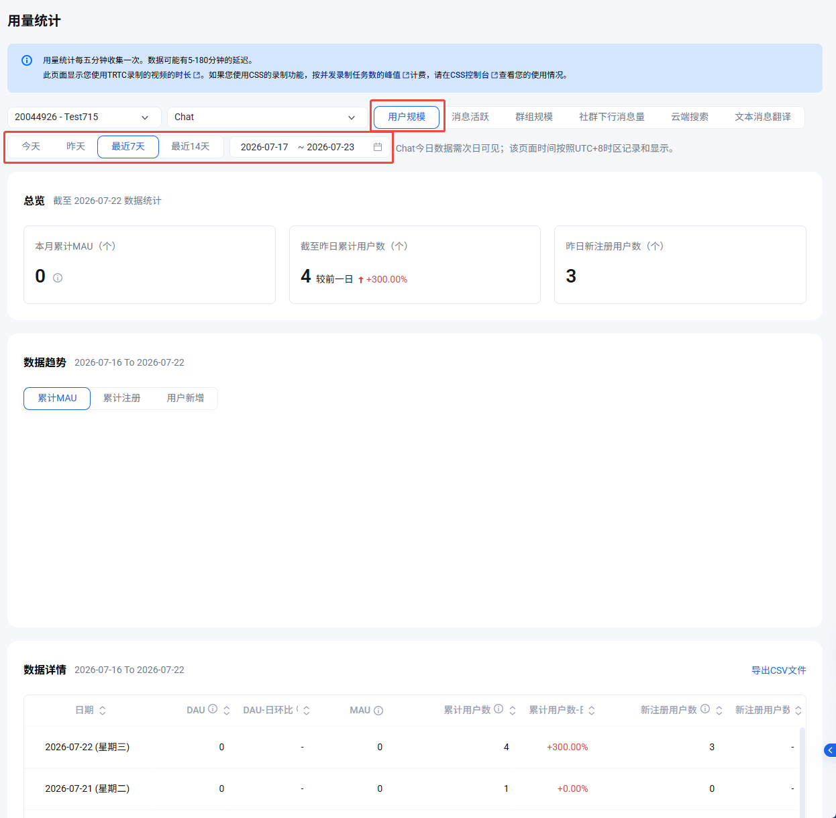The height and width of the screenshot is (818, 836).
Task: Click the +0.00% value in the table
Action: 572,788
